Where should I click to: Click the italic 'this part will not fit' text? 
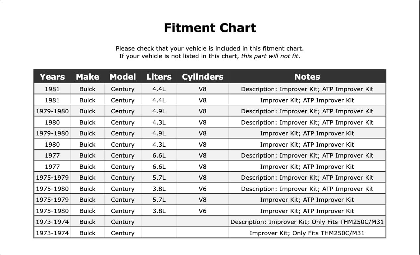[270, 56]
